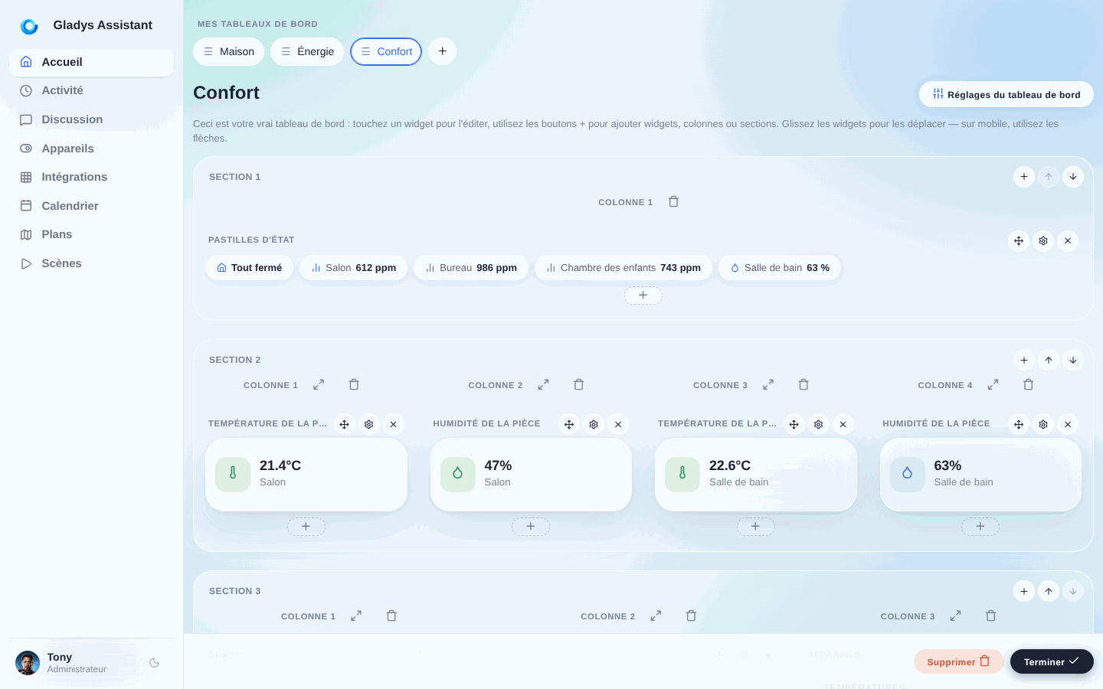Move Section 1 down

coord(1073,177)
